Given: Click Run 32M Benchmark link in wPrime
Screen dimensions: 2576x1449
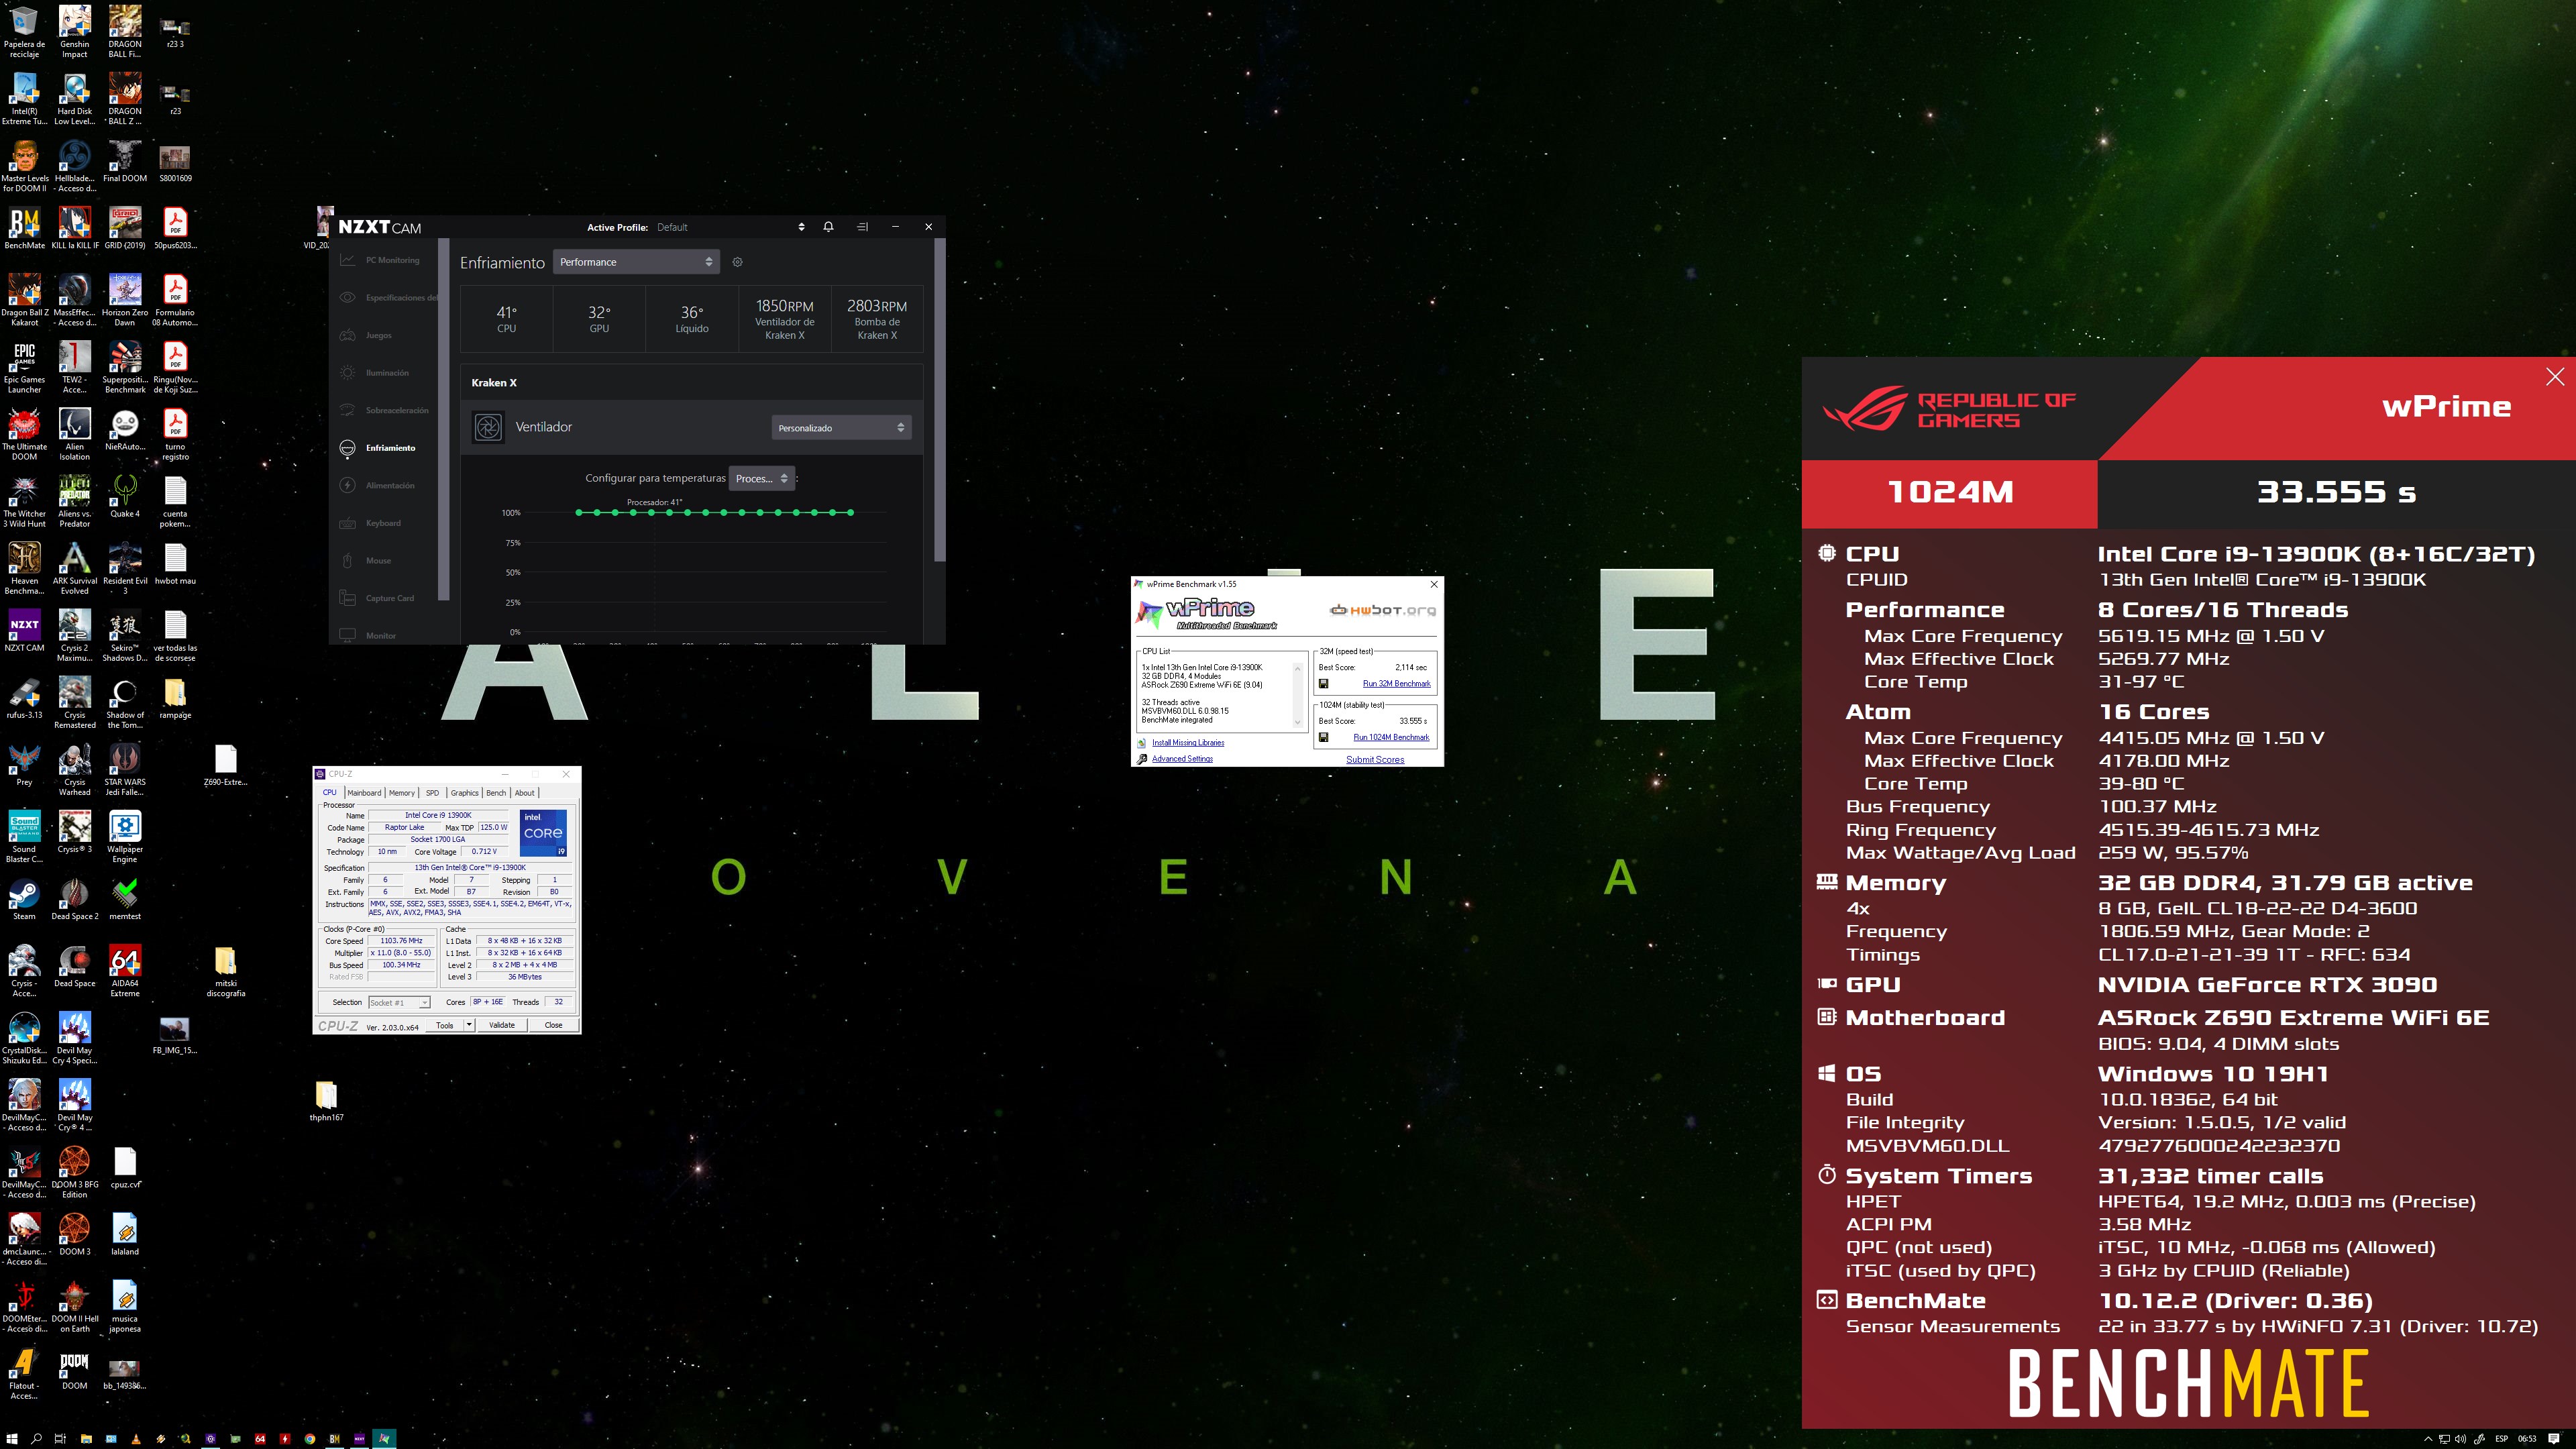Looking at the screenshot, I should (1396, 684).
